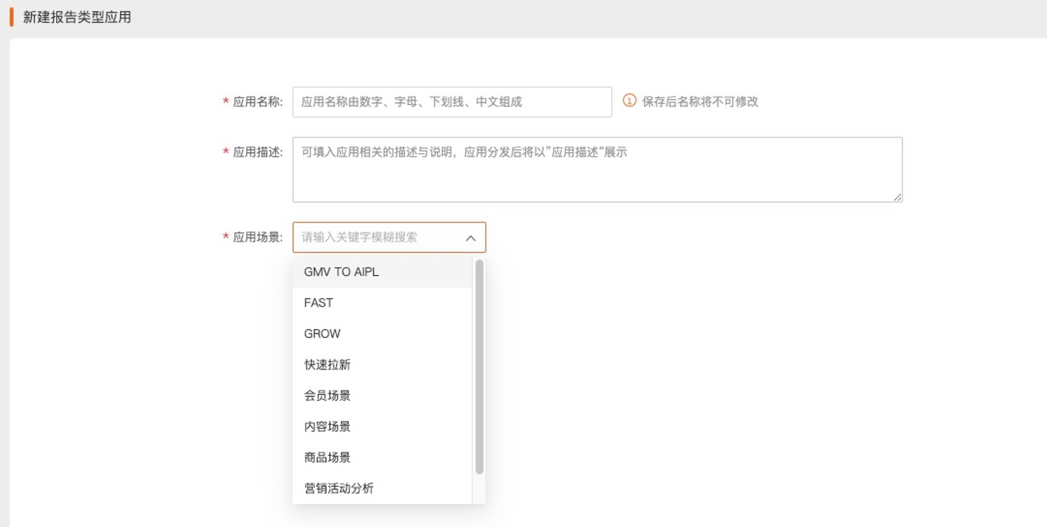Choose 营销活动分析 from the list
This screenshot has height=527, width=1047.
[382, 488]
